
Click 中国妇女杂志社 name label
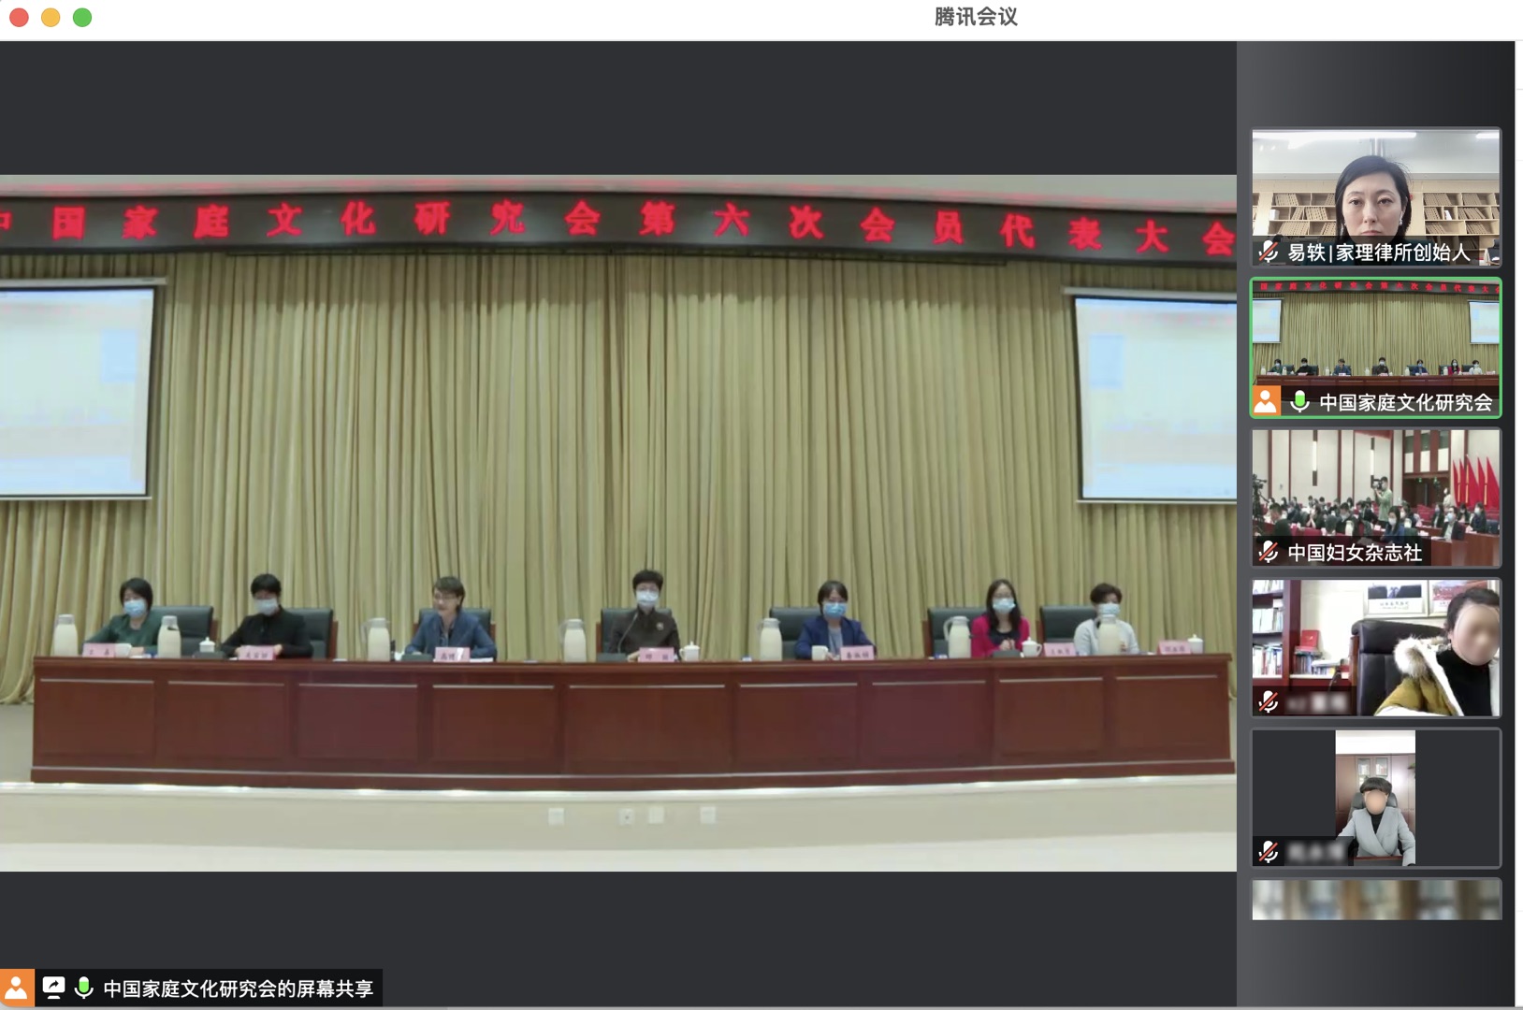coord(1355,553)
